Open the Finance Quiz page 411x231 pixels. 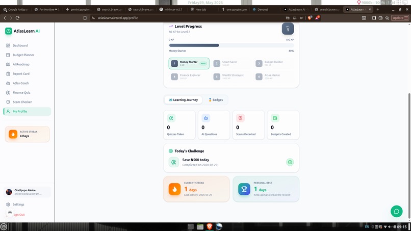click(27, 93)
